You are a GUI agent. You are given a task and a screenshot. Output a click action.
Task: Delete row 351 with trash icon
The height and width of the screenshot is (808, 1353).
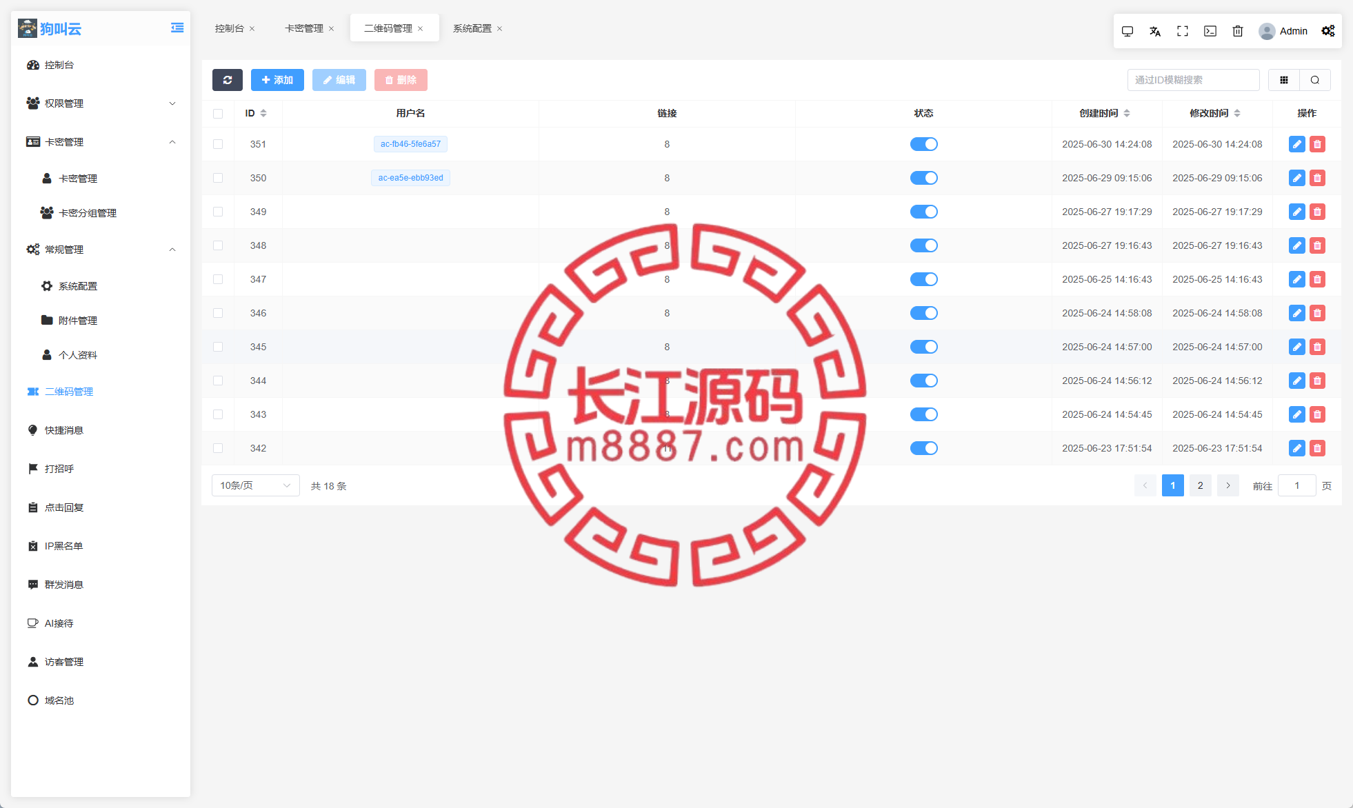(x=1317, y=144)
